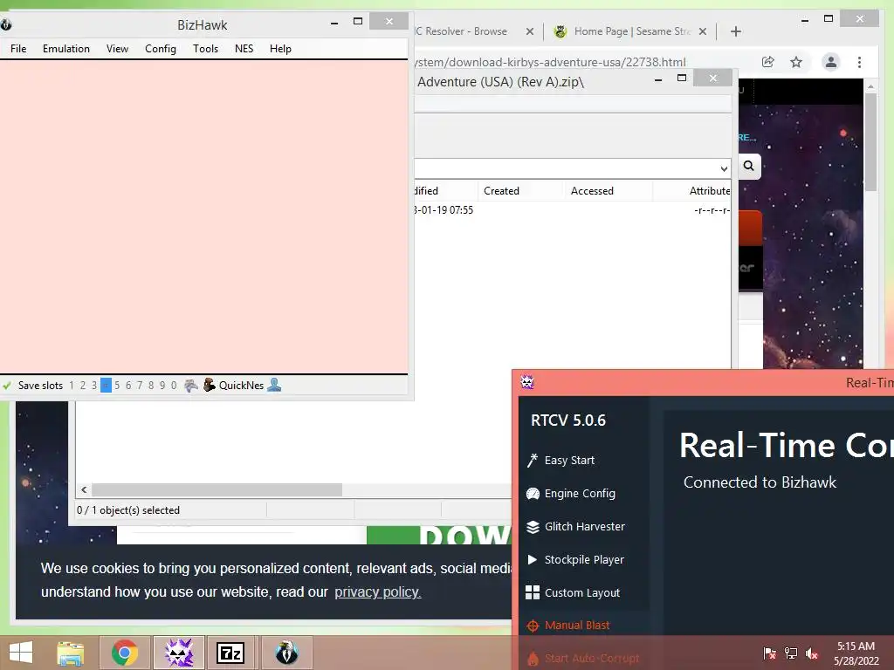Open Stockpile Player in RTCV
The height and width of the screenshot is (670, 894).
pos(584,559)
